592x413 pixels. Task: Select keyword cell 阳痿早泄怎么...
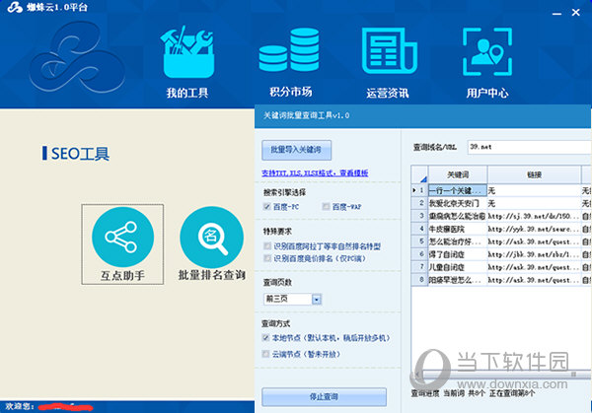point(458,280)
